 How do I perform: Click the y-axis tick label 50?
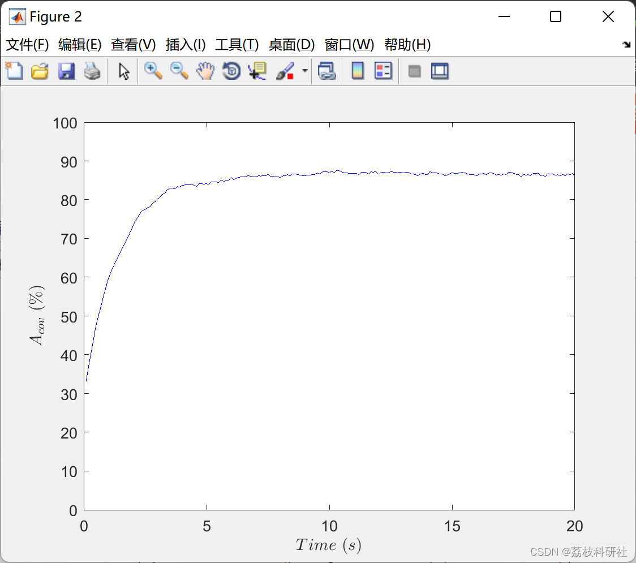click(68, 317)
